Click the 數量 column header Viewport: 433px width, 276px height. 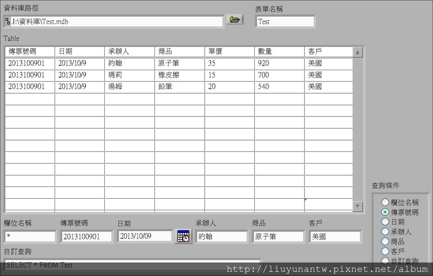(280, 51)
